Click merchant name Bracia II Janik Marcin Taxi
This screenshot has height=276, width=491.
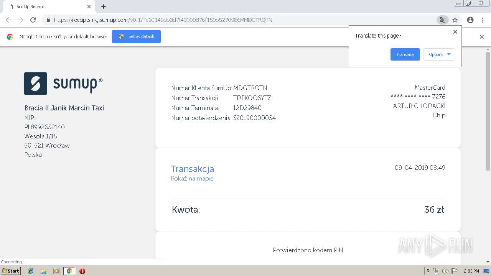[x=64, y=108]
